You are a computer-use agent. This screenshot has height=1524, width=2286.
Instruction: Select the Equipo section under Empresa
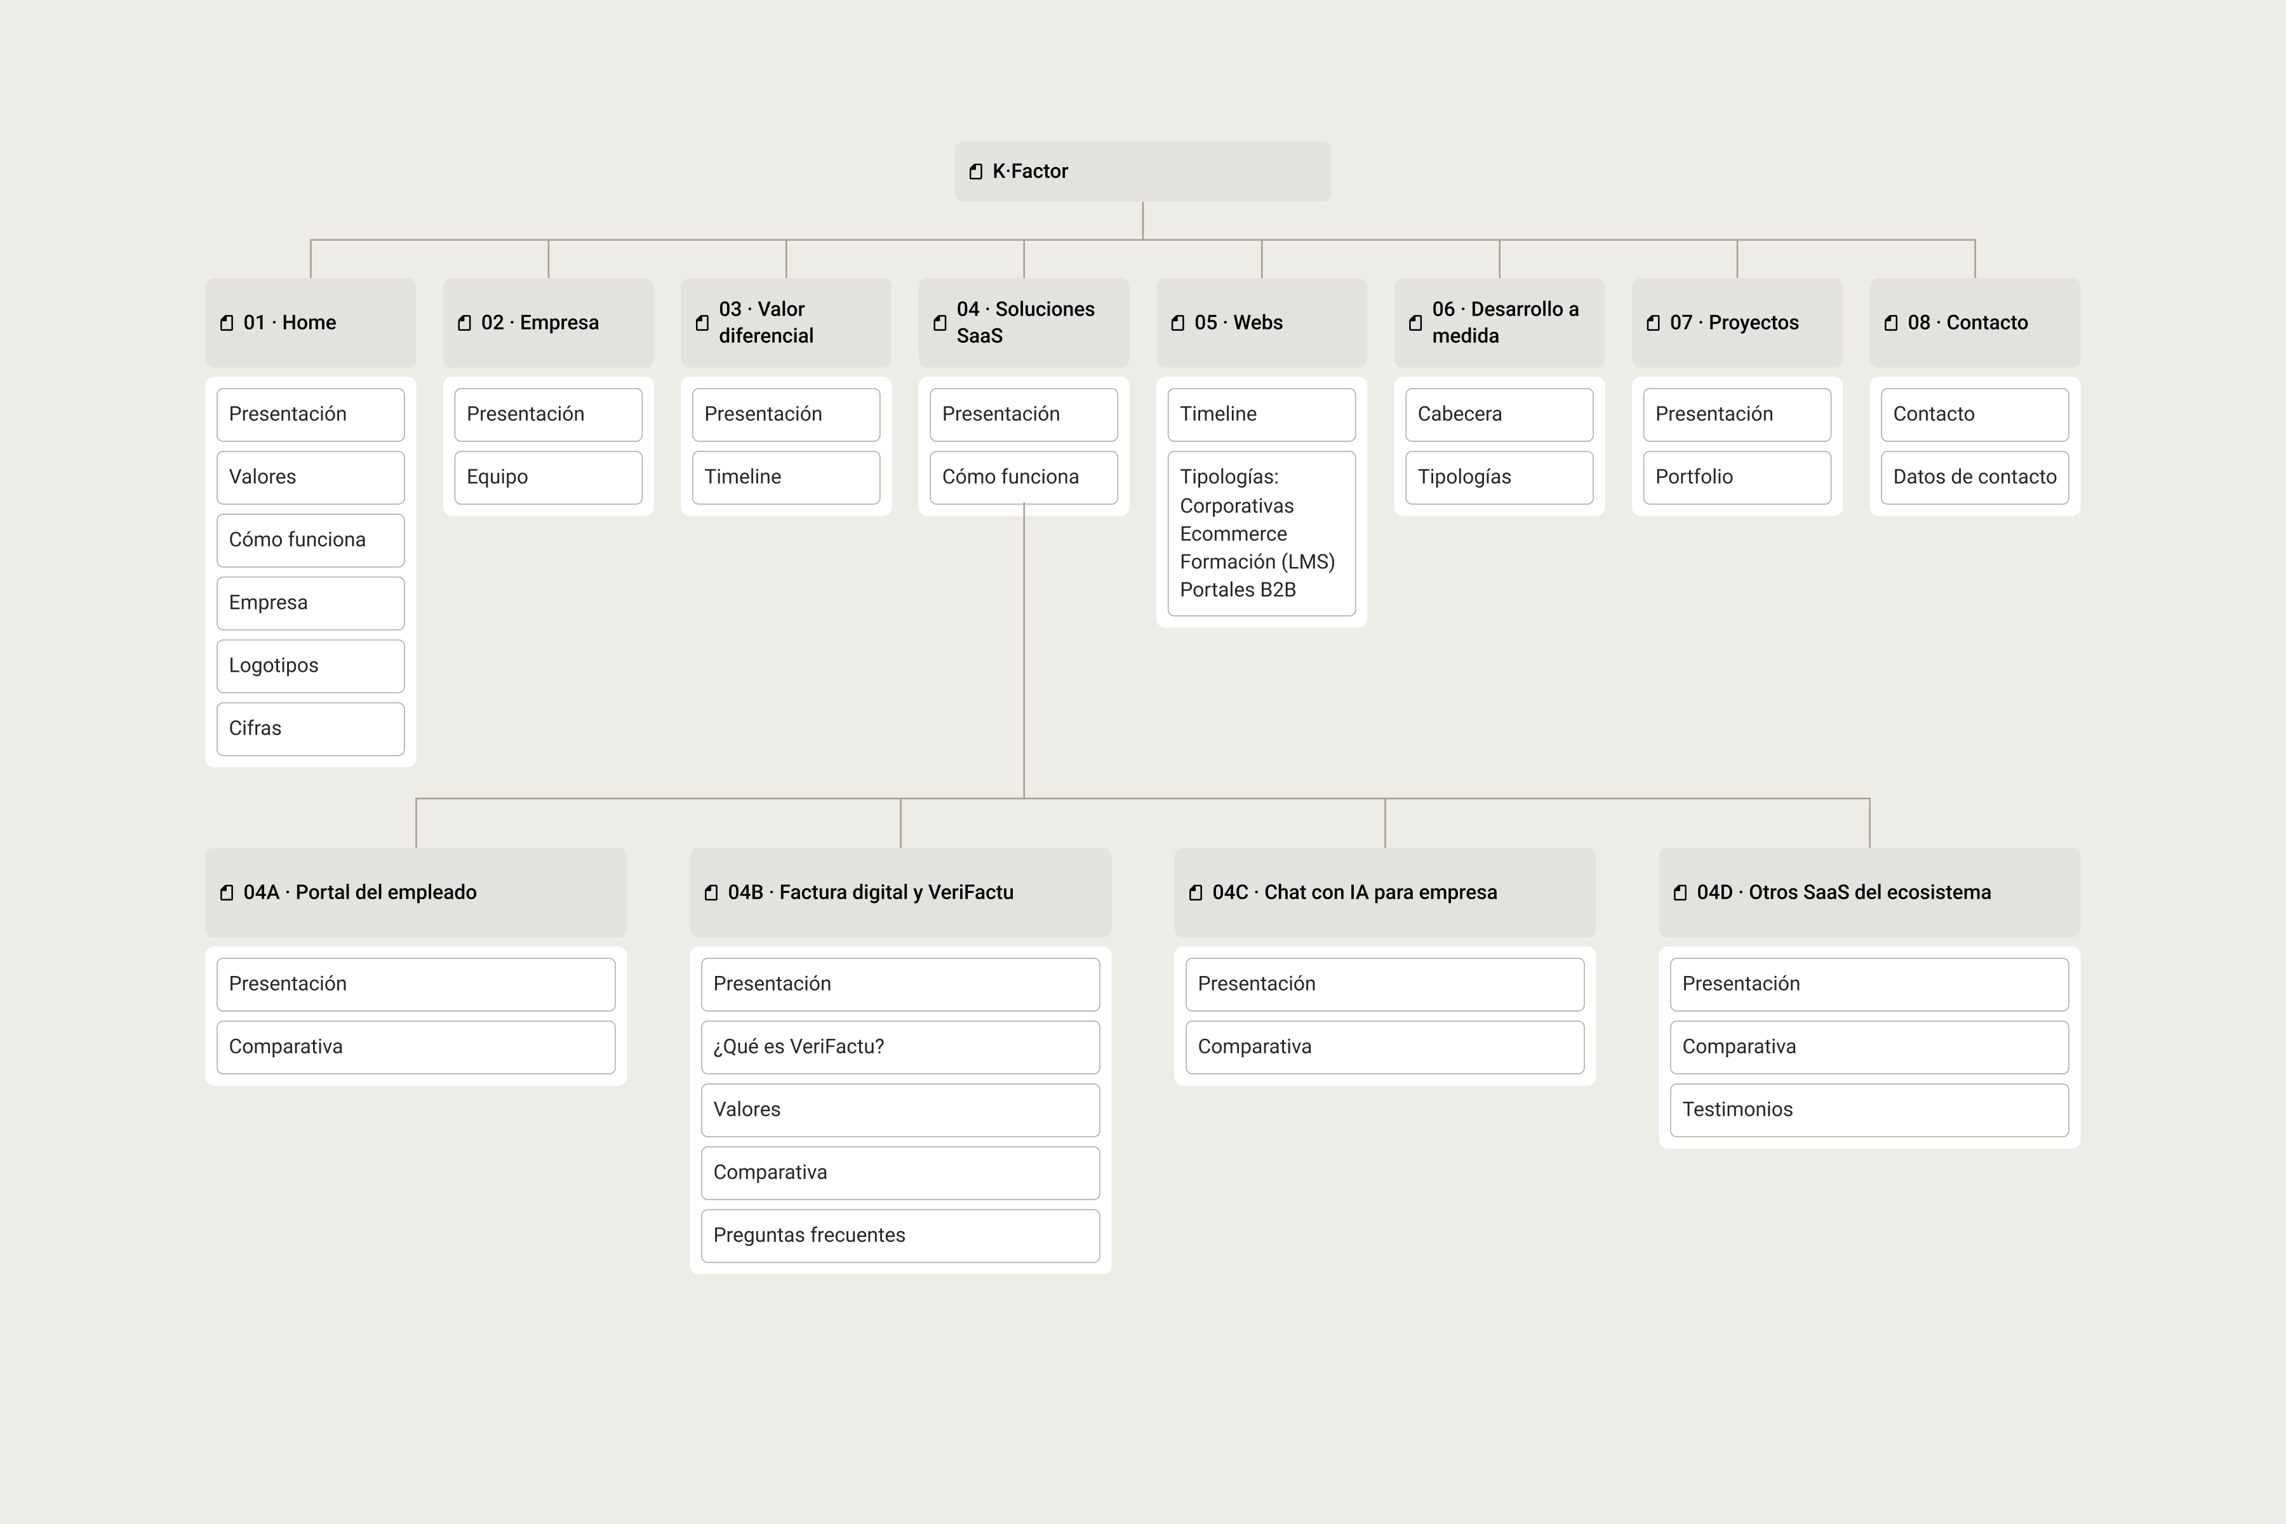click(548, 478)
